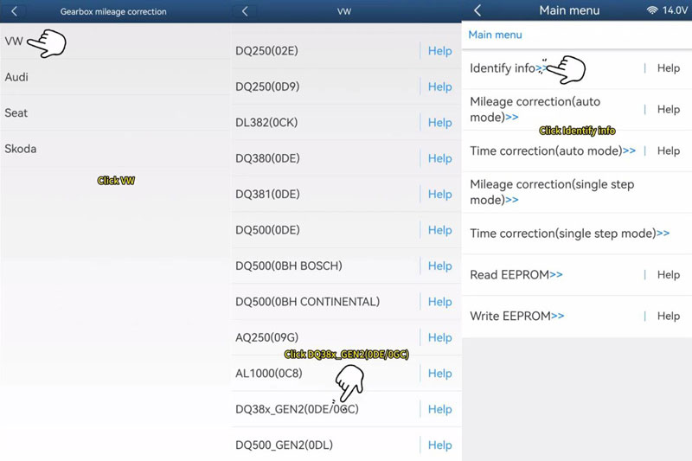Select DQ500_GEN2(0DL) gearbox type
This screenshot has width=692, height=461.
[x=284, y=445]
